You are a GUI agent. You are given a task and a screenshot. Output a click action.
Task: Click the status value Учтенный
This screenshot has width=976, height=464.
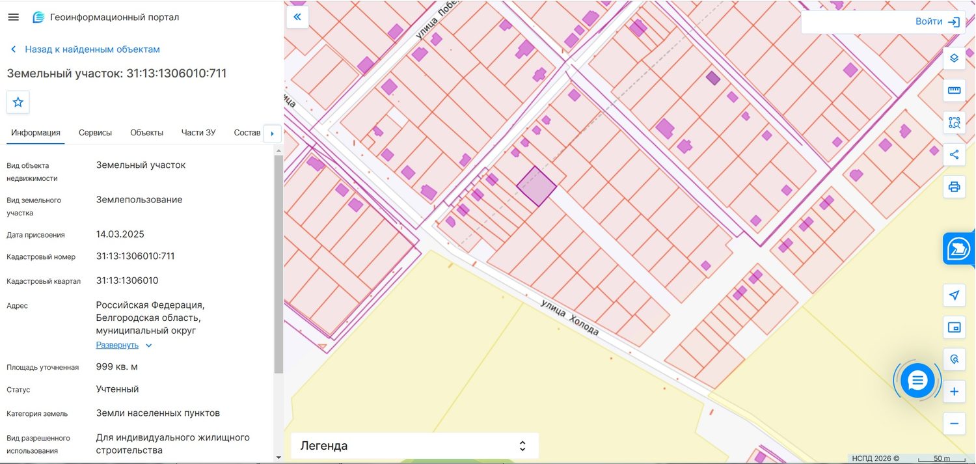point(118,389)
